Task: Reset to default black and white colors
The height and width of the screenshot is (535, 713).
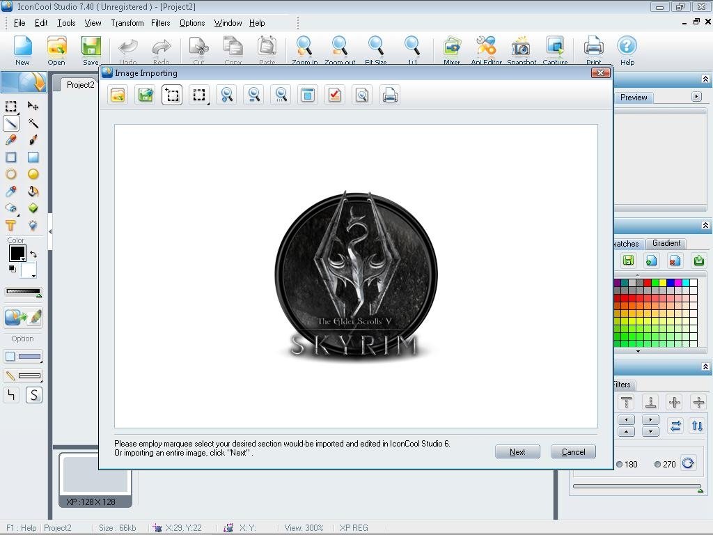Action: click(x=13, y=269)
